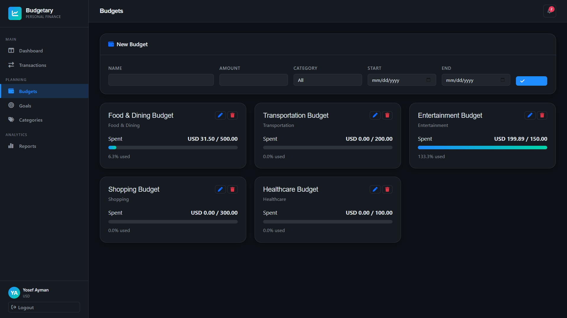This screenshot has width=567, height=318.
Task: Click the Entertainment Budget progress bar
Action: (482, 148)
